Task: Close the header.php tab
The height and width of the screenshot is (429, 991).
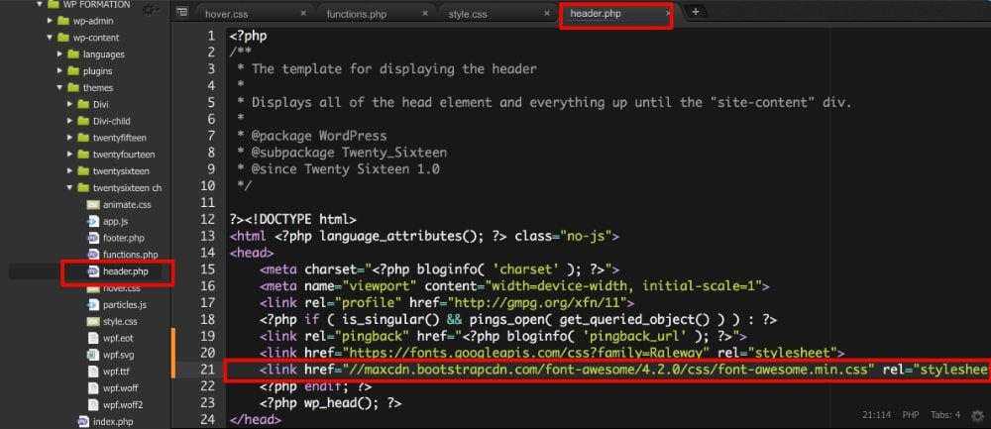Action: click(x=667, y=14)
